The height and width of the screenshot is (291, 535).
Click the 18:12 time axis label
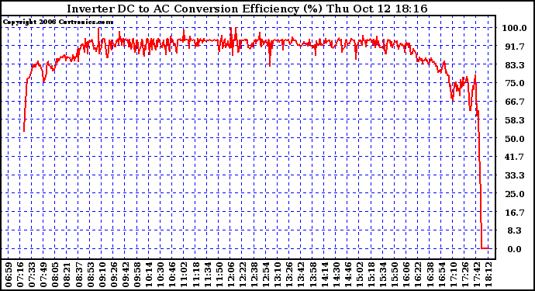coord(488,274)
